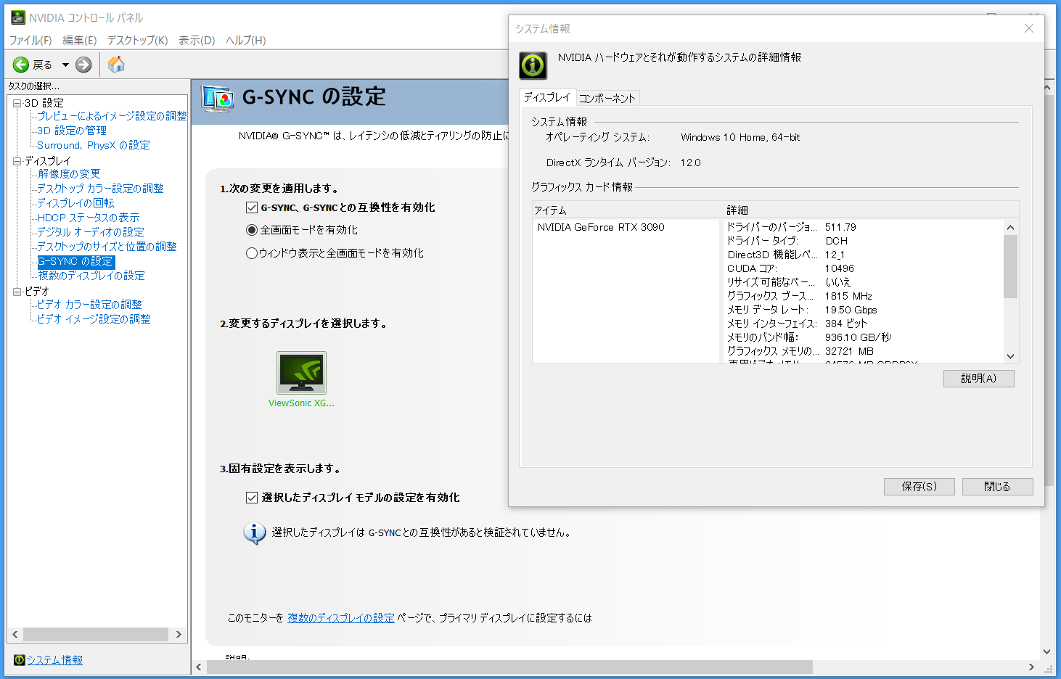Open 解像度の変更 in the tree

click(x=69, y=174)
